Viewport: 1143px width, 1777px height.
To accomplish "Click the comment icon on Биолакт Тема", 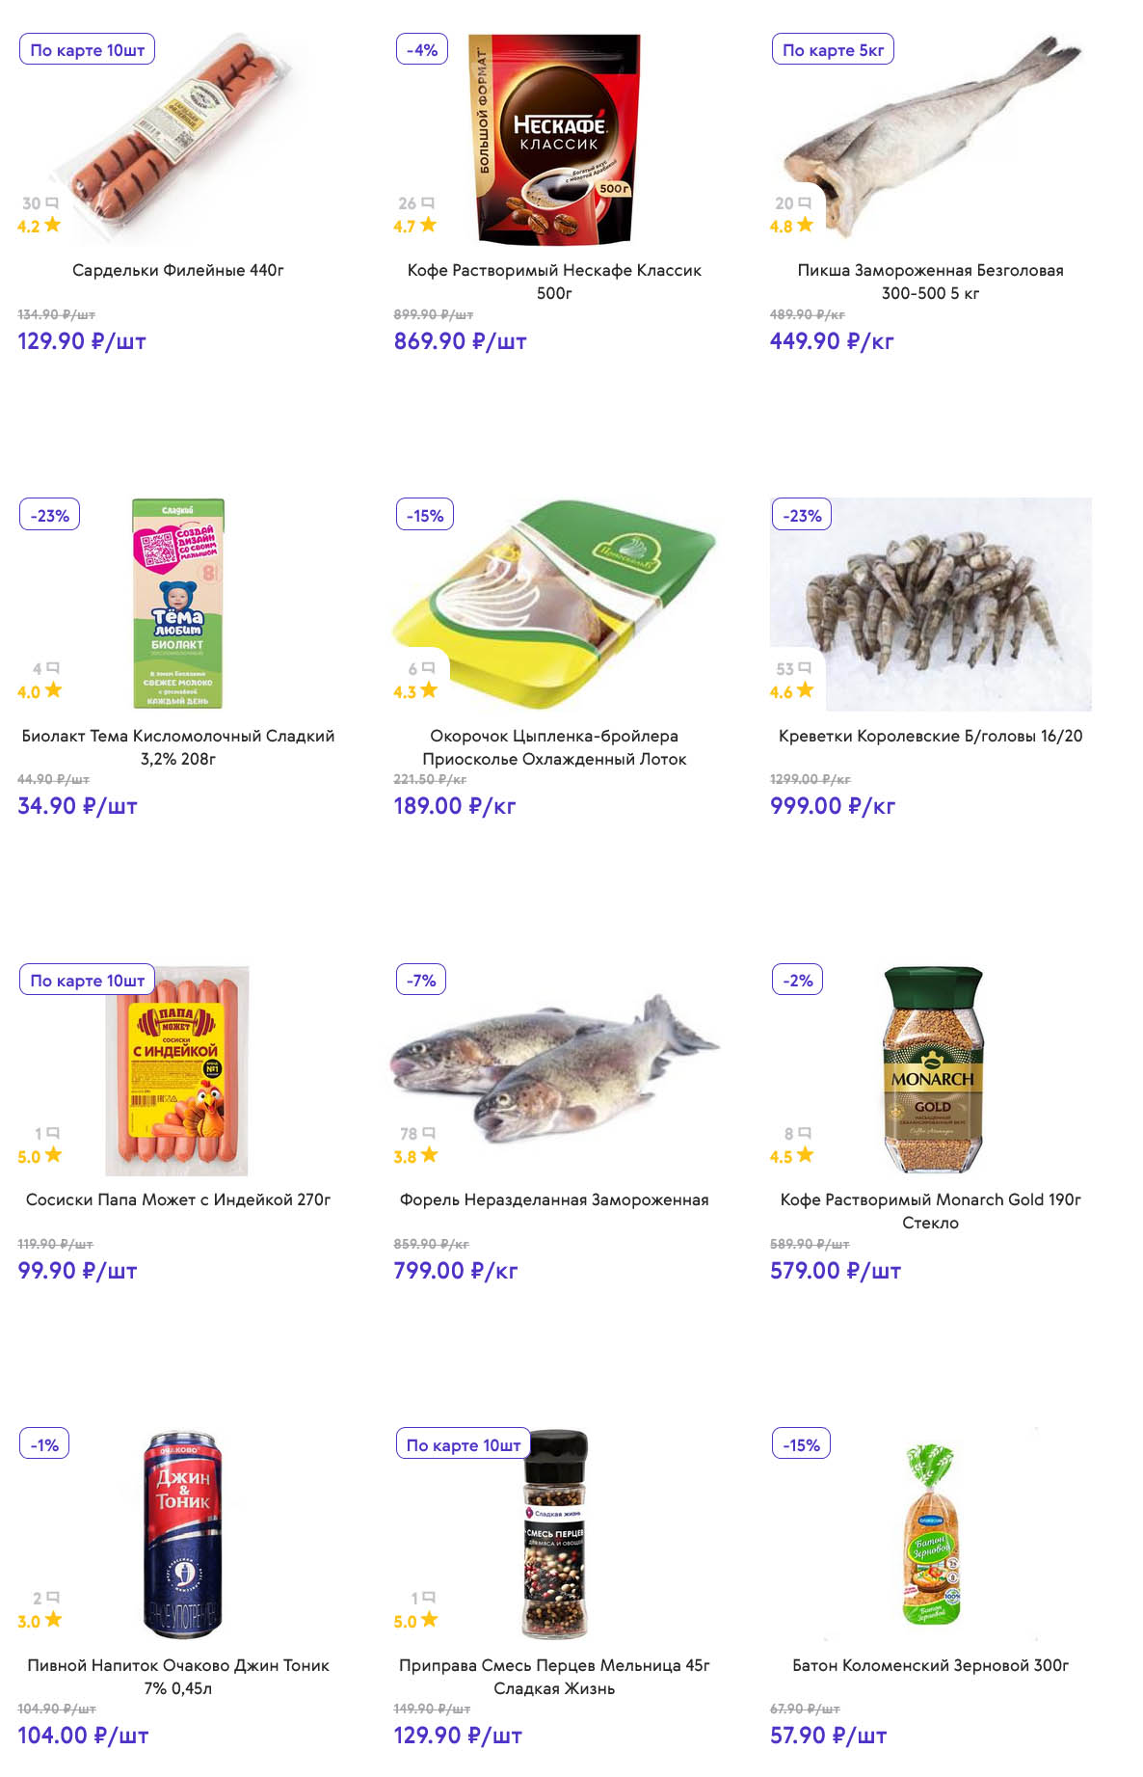I will point(53,668).
